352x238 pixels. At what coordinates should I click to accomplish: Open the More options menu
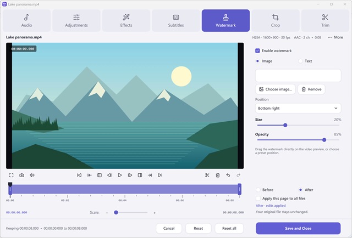point(335,37)
